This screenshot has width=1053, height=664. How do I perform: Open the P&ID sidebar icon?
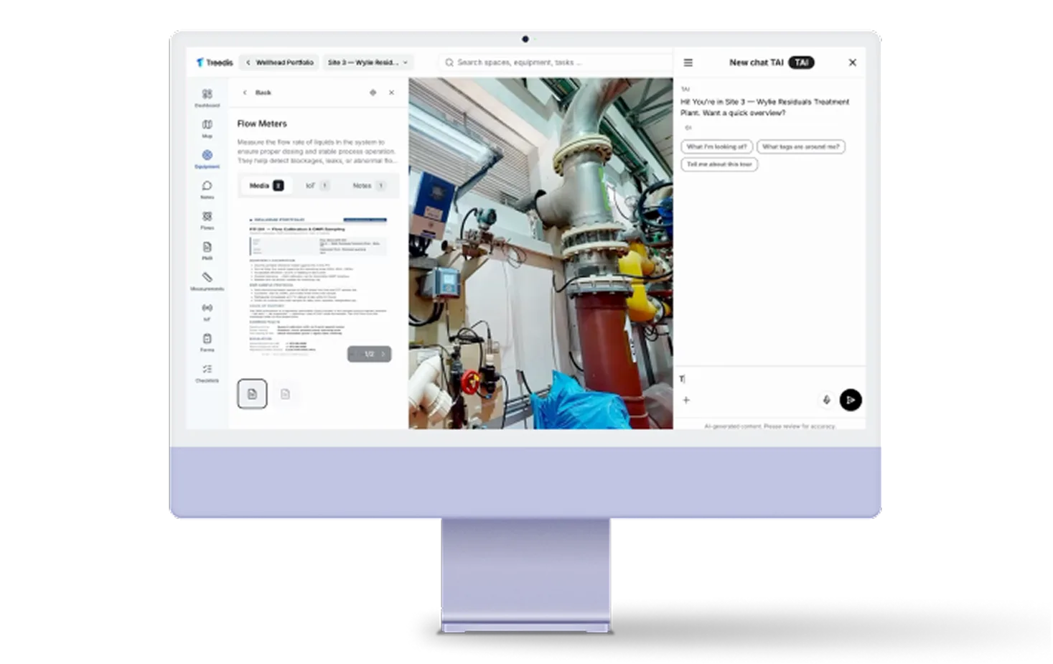[x=207, y=251]
